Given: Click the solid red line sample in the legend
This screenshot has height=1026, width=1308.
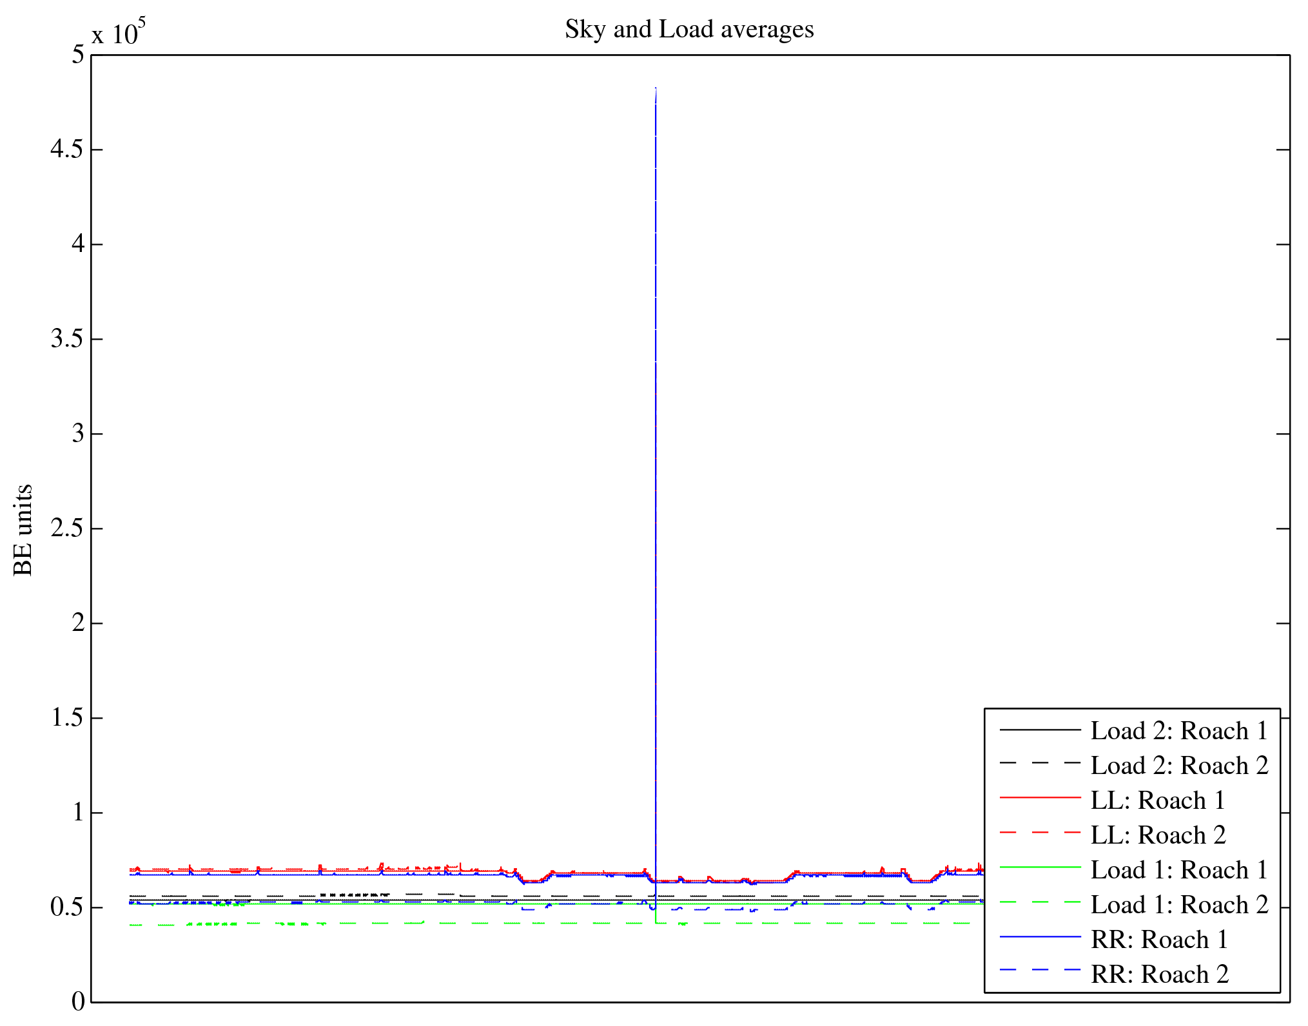Looking at the screenshot, I should click(x=1040, y=798).
